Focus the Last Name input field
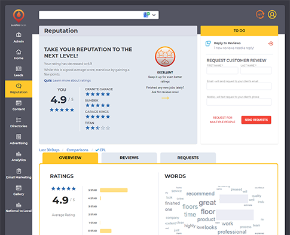Viewport: 290px width, 235px height. coord(256,71)
